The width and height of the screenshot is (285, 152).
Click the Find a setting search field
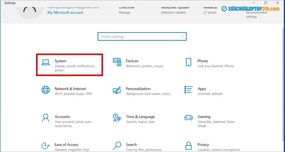142,36
